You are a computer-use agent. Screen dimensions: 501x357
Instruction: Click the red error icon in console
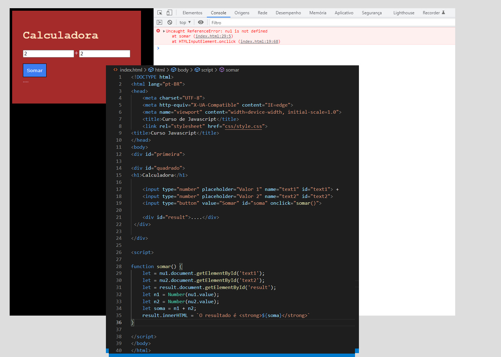pyautogui.click(x=158, y=31)
